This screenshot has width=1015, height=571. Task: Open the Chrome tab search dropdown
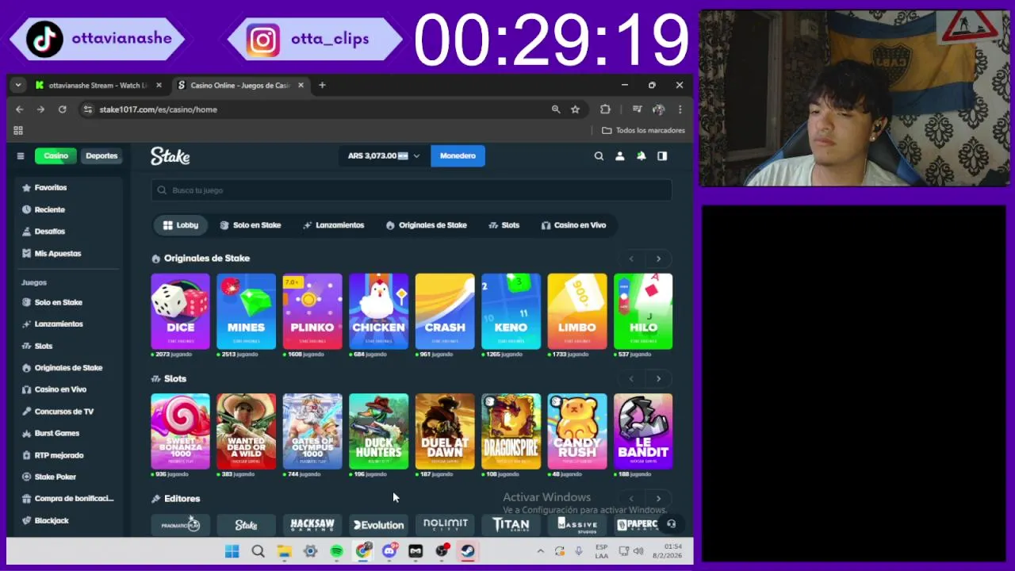click(17, 85)
